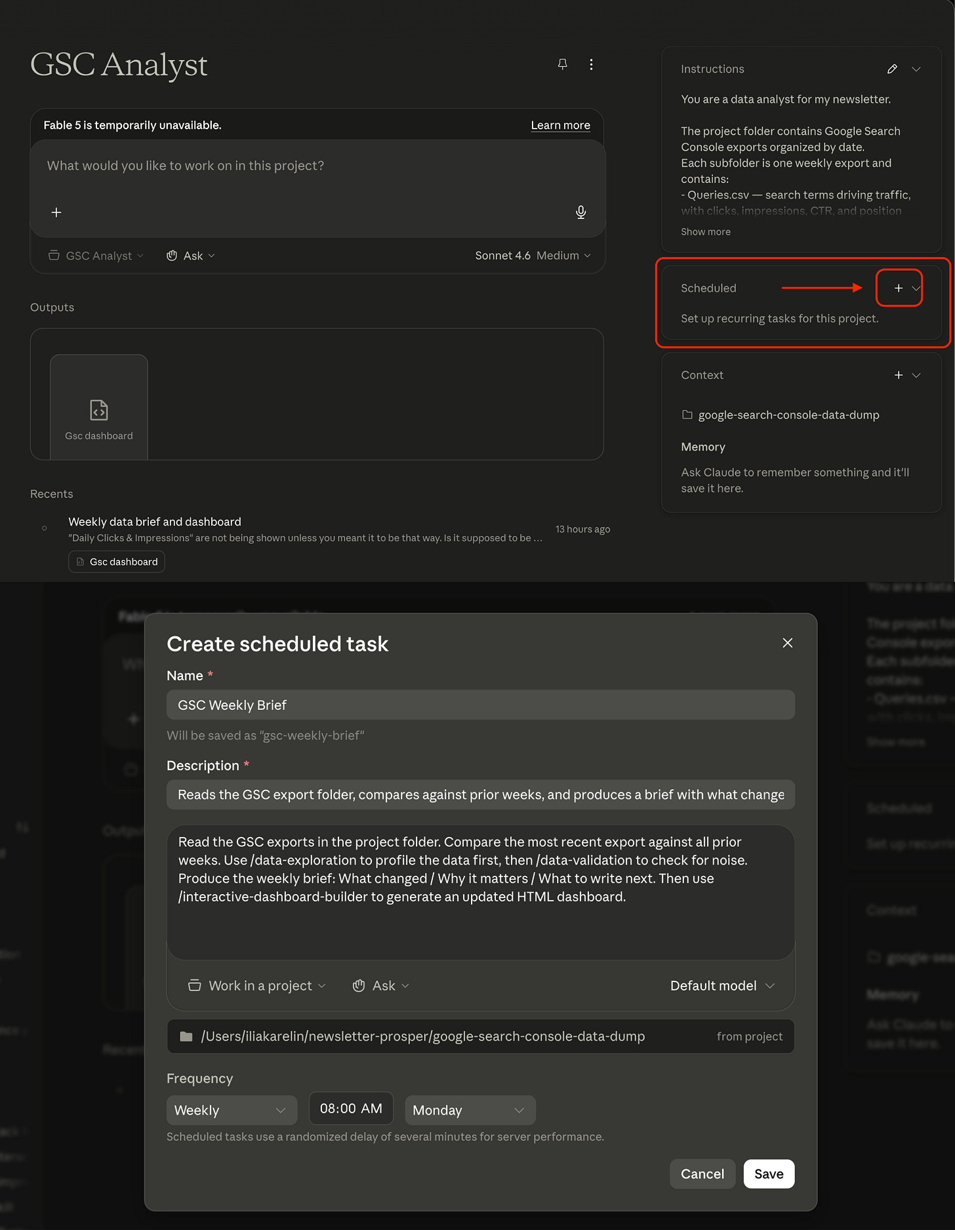The image size is (955, 1230).
Task: Open the Weekly data brief and dashboard chat
Action: 155,522
